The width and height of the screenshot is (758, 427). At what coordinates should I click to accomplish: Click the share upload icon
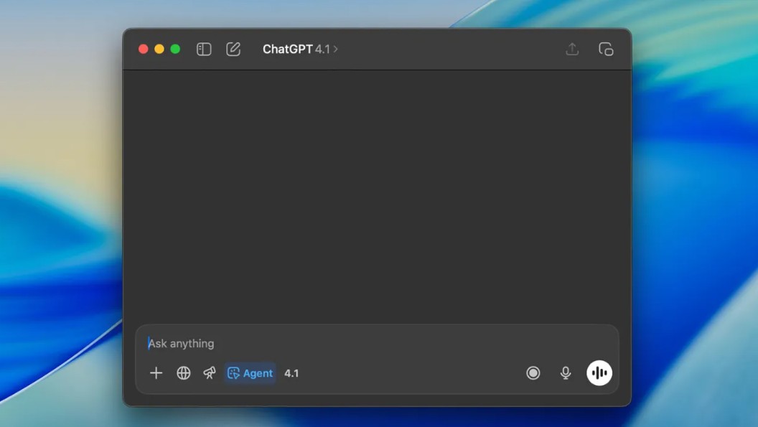pyautogui.click(x=572, y=49)
